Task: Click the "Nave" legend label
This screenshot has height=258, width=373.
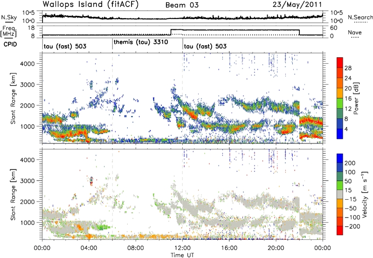Action: pyautogui.click(x=355, y=32)
